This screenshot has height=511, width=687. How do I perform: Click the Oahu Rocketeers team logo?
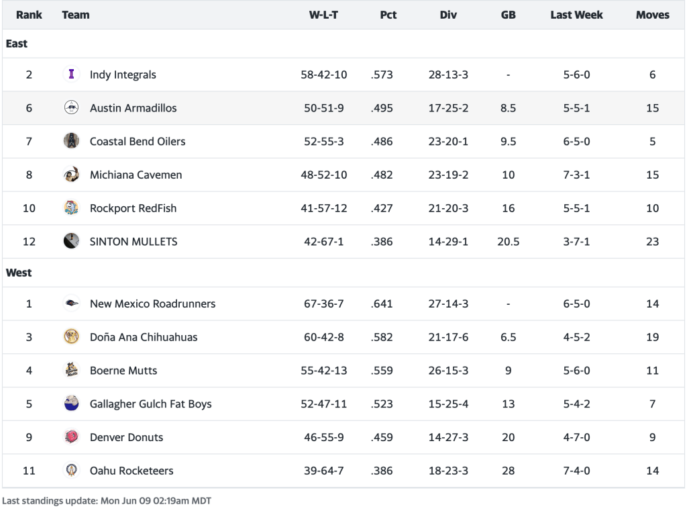pyautogui.click(x=71, y=471)
